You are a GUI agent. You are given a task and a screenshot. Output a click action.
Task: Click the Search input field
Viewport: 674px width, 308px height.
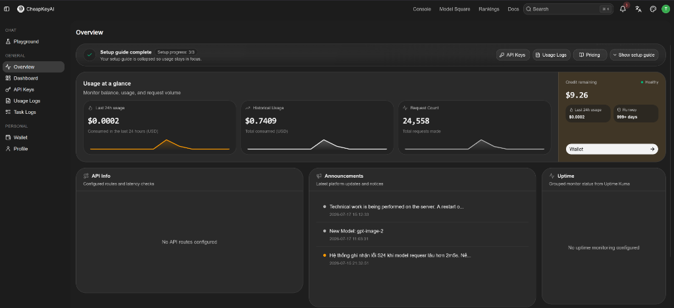568,9
